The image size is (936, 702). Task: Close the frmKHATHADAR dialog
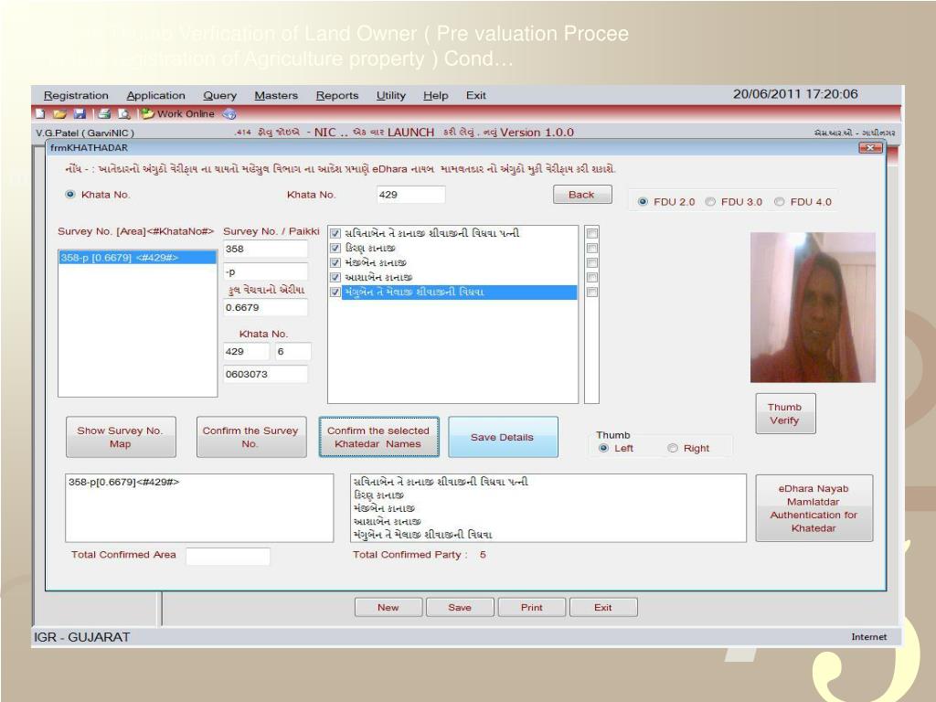pos(870,147)
